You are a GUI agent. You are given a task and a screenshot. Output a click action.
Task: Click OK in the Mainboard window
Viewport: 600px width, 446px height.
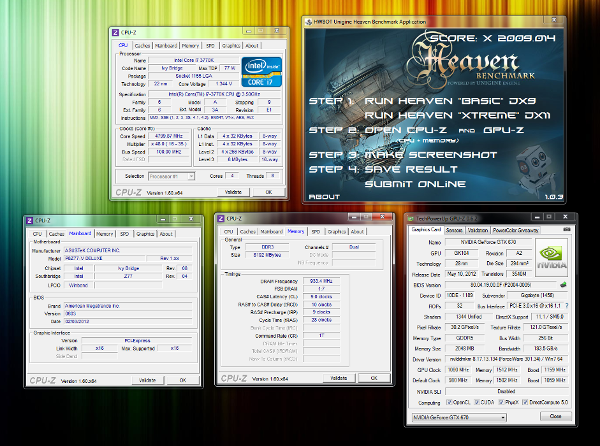tap(183, 380)
